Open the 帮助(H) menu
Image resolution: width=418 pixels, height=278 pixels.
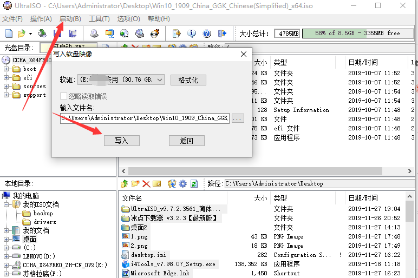pos(159,19)
